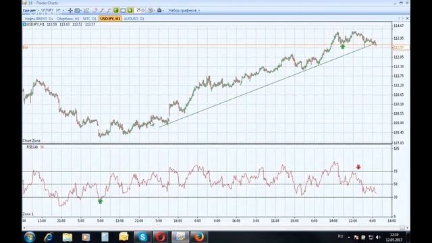Open the Набор графиков dropdown
The width and height of the screenshot is (432, 243).
[x=184, y=11]
